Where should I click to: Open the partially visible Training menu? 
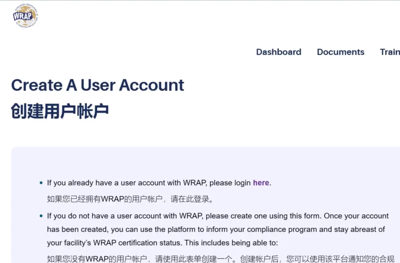(390, 52)
